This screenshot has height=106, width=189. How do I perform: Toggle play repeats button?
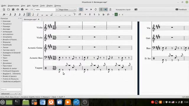pyautogui.click(x=101, y=9)
